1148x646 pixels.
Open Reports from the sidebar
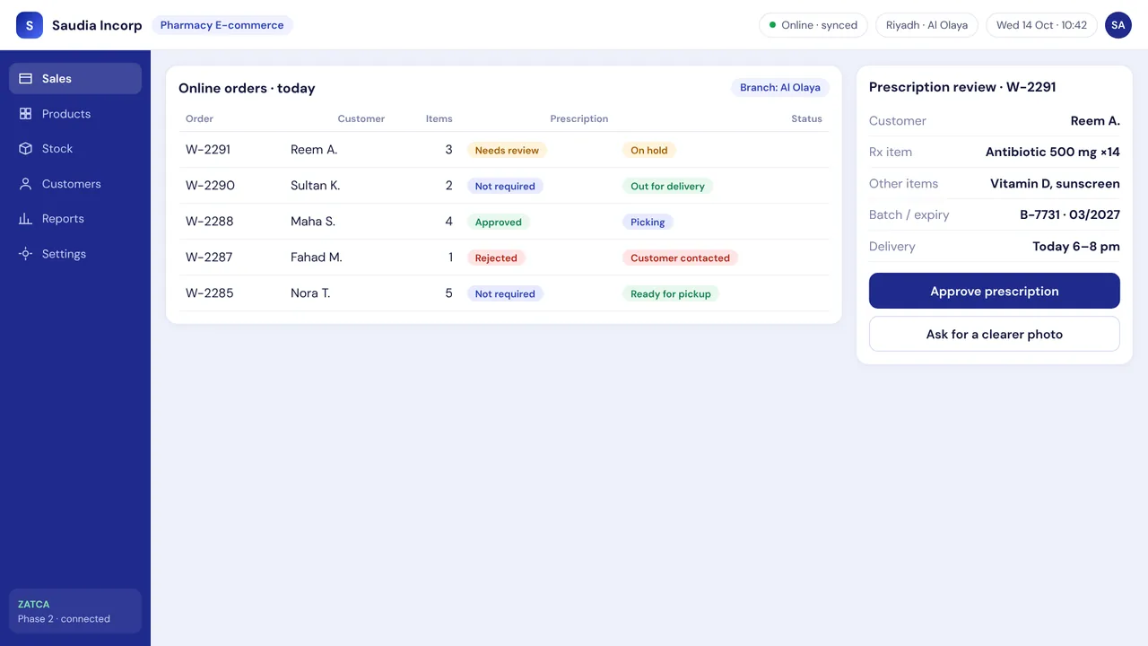coord(75,219)
